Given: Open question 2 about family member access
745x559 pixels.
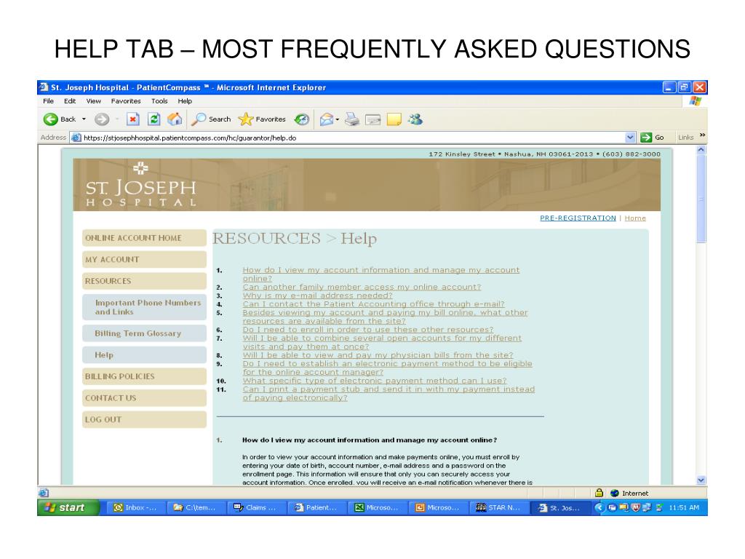Looking at the screenshot, I should 362,287.
